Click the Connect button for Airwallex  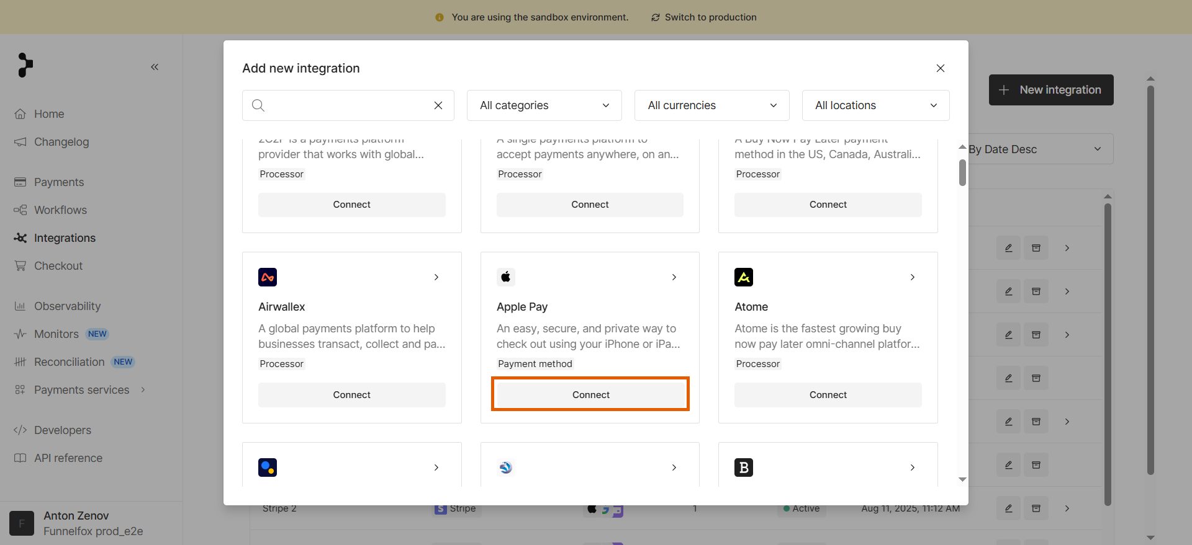[x=352, y=395]
